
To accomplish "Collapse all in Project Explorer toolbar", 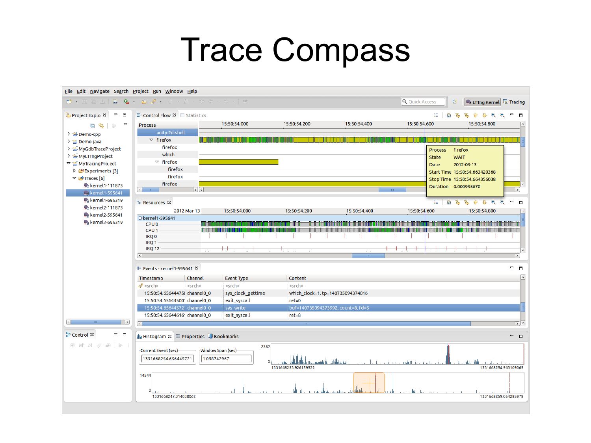I will pos(93,126).
